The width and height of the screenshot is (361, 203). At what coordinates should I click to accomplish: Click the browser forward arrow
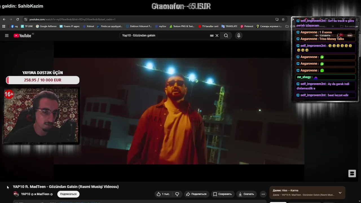[11, 19]
